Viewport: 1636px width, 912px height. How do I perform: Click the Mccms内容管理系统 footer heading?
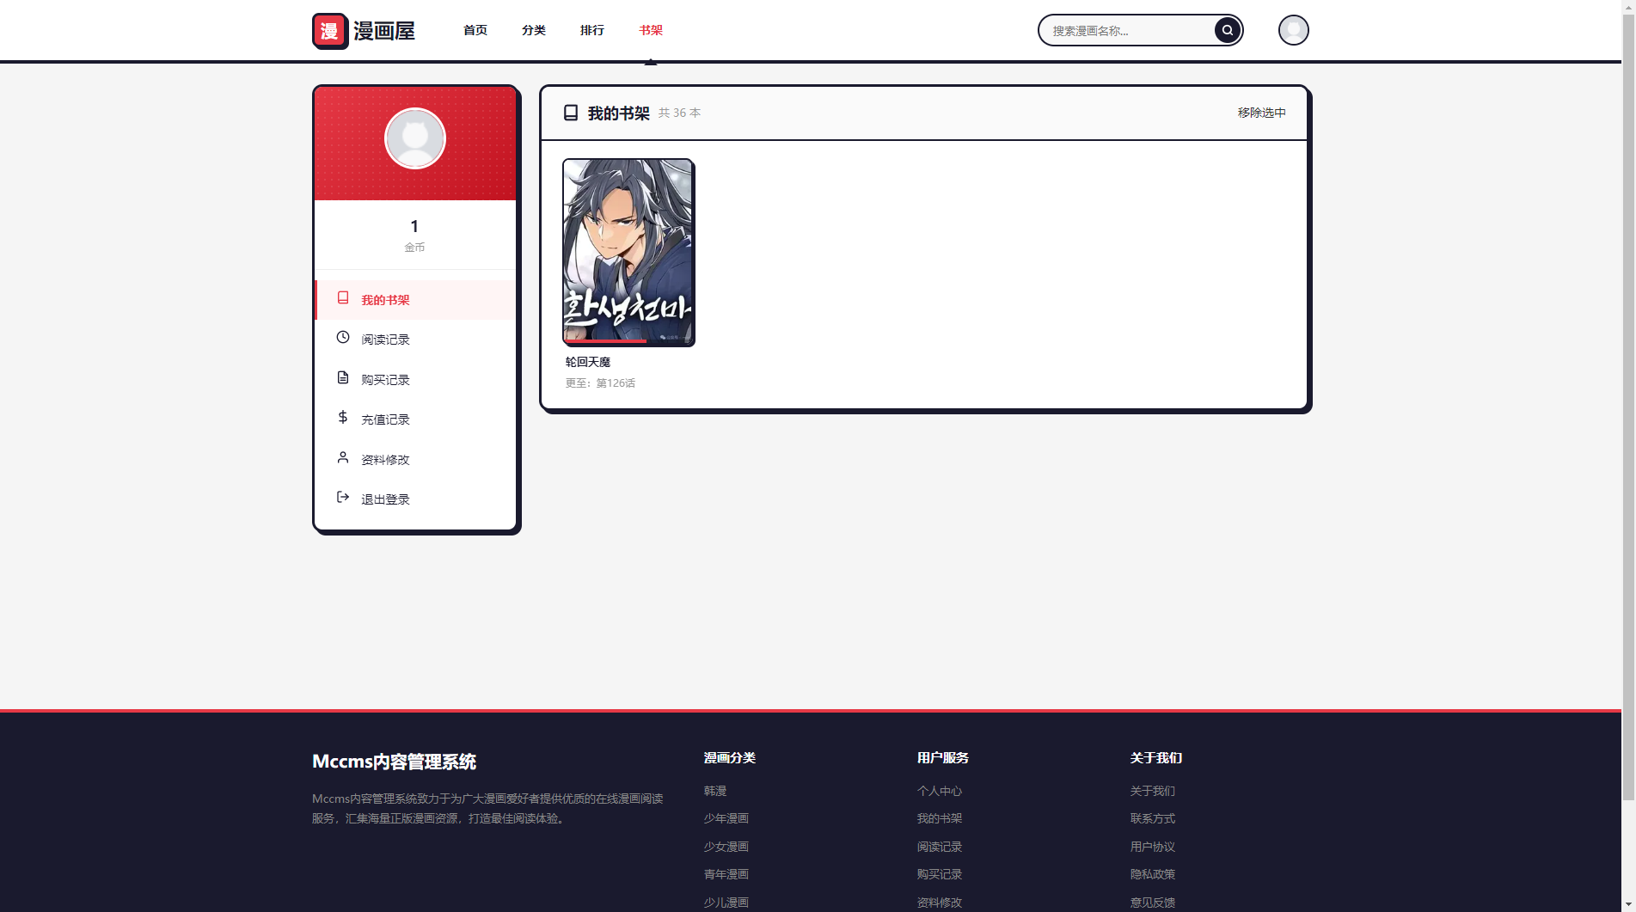(x=394, y=762)
